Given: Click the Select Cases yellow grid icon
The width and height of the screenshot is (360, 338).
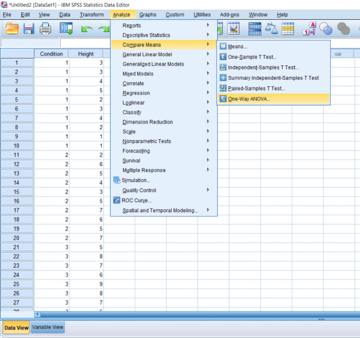Looking at the screenshot, I should pyautogui.click(x=288, y=29).
